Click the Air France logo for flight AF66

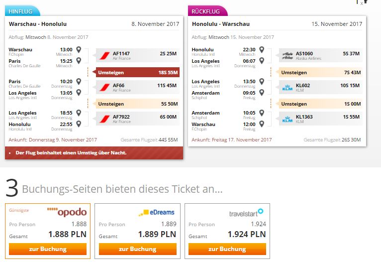104,87
